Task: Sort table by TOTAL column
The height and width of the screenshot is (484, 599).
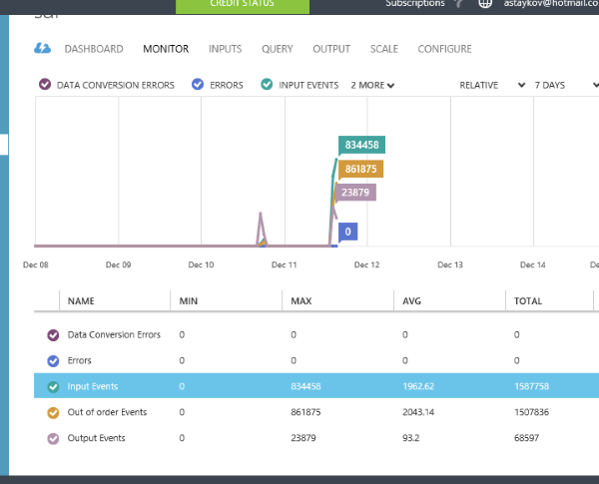Action: [528, 301]
